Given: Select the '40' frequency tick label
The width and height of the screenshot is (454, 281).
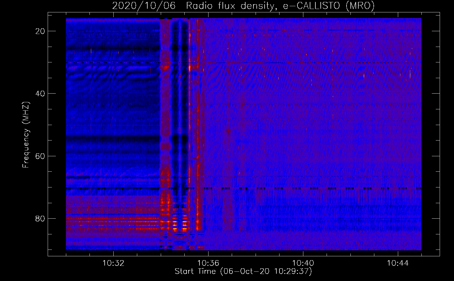Looking at the screenshot, I should coord(40,94).
